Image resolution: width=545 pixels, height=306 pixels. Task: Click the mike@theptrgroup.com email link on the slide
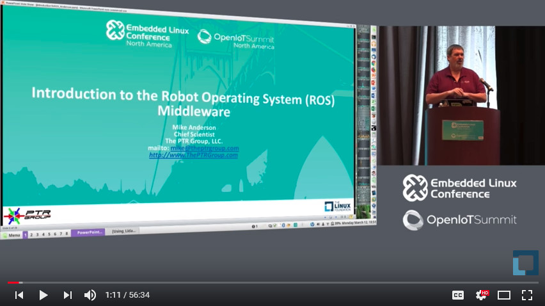pos(205,148)
